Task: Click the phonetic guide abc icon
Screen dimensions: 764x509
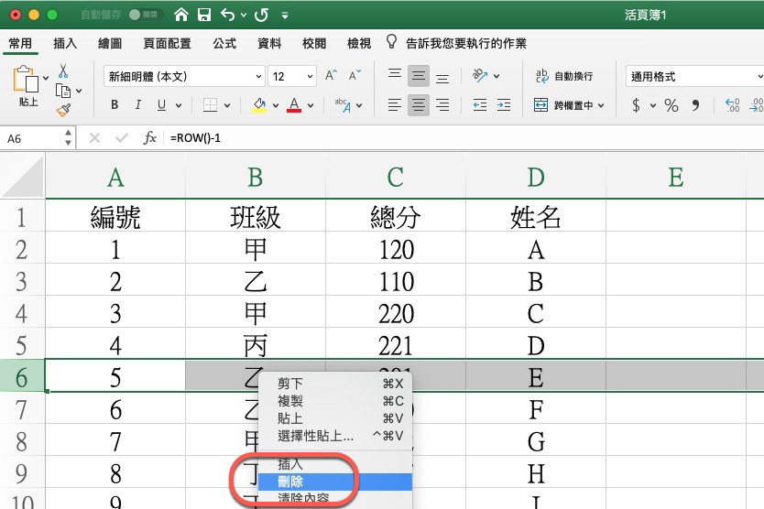Action: point(343,104)
